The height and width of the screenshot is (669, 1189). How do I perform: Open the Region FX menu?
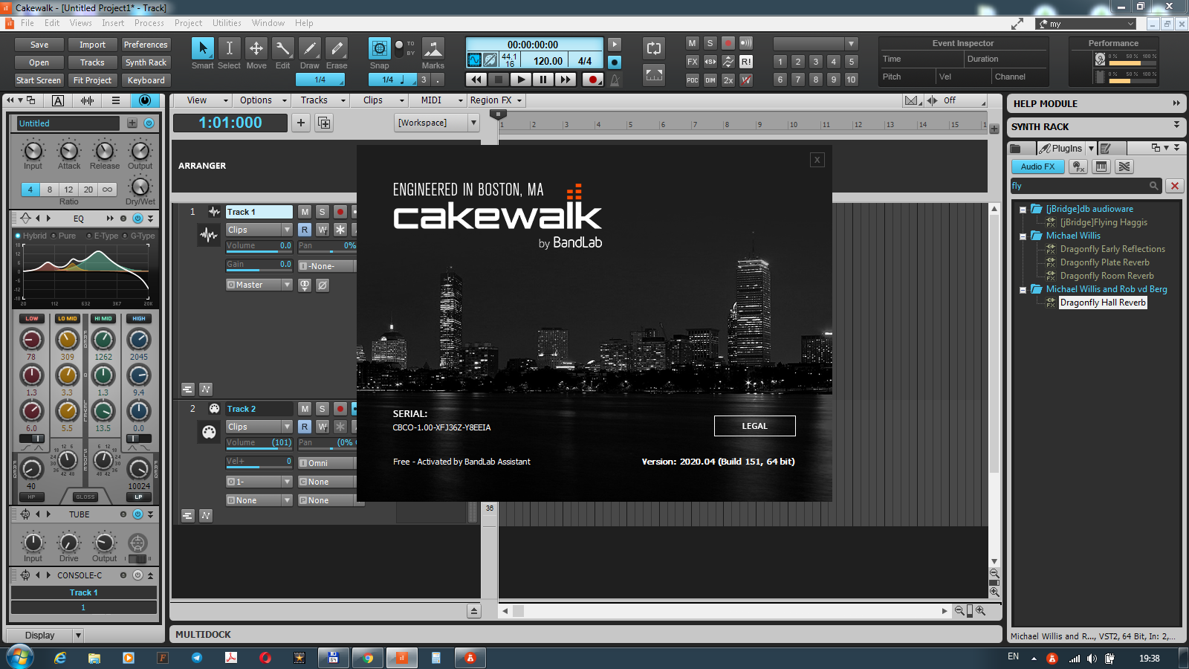coord(496,100)
